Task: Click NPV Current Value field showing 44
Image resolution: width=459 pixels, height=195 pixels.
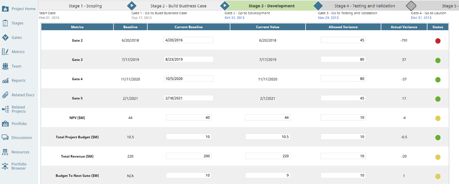Action: pos(268,117)
